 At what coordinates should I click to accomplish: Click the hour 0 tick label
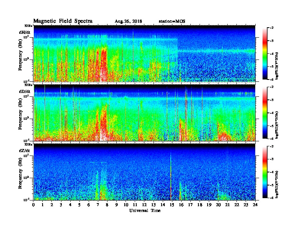click(33, 205)
